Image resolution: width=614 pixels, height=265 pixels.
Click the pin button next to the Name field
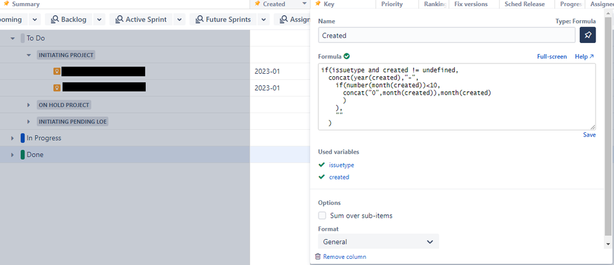pos(588,35)
